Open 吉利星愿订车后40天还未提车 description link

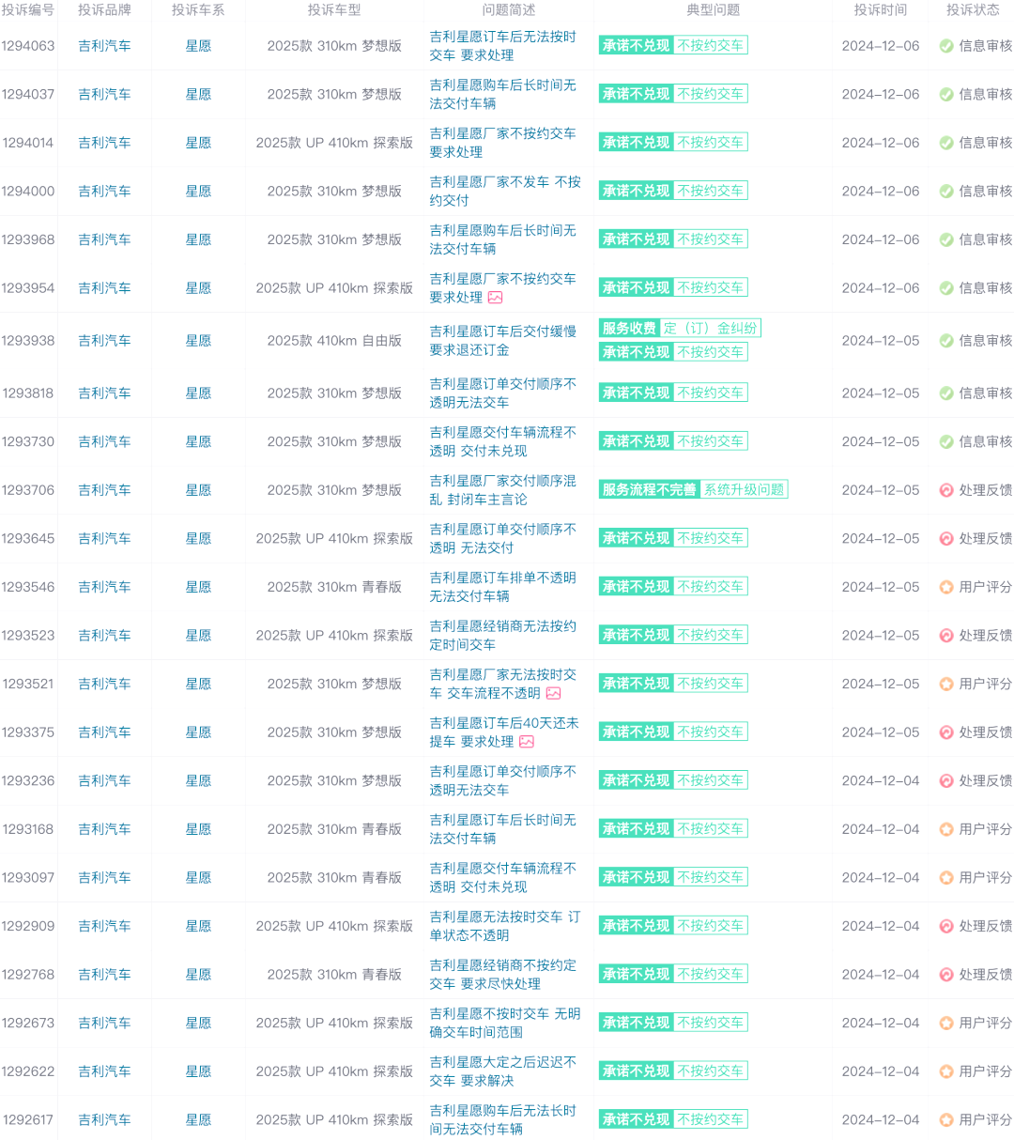click(x=504, y=732)
